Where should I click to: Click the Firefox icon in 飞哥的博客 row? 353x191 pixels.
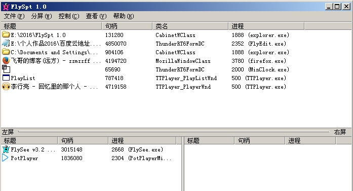(x=6, y=61)
